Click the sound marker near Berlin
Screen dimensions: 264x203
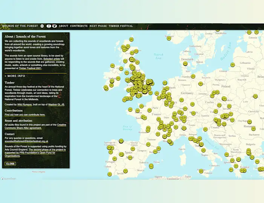200,84
